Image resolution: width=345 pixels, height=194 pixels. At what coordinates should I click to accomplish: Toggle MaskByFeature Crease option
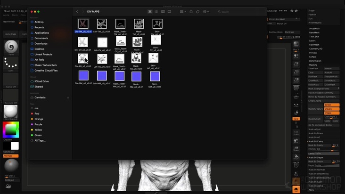(332, 113)
